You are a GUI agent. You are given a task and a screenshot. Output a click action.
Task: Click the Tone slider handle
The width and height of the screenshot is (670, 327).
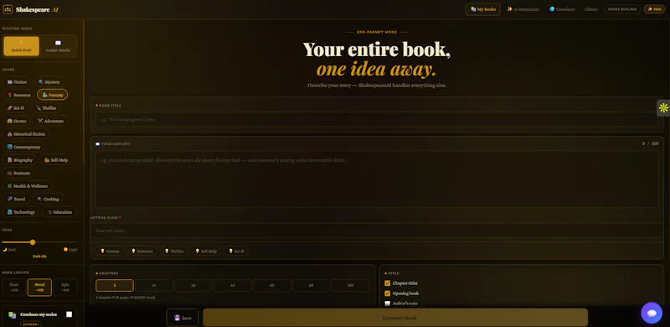coord(33,242)
